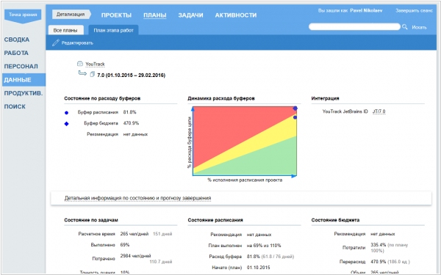Click the blue circle schedule buffer marker

(66, 113)
